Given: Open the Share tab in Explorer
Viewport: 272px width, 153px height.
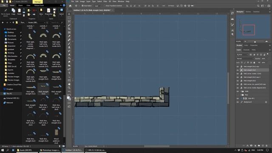Looking at the screenshot, I should [x=20, y=6].
